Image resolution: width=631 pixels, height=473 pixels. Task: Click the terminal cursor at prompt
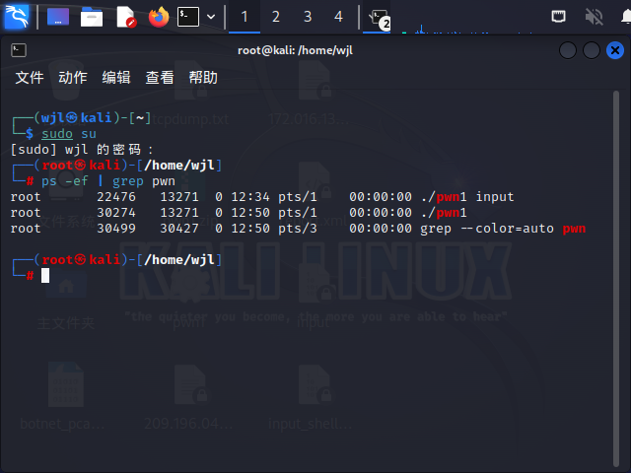click(x=45, y=276)
